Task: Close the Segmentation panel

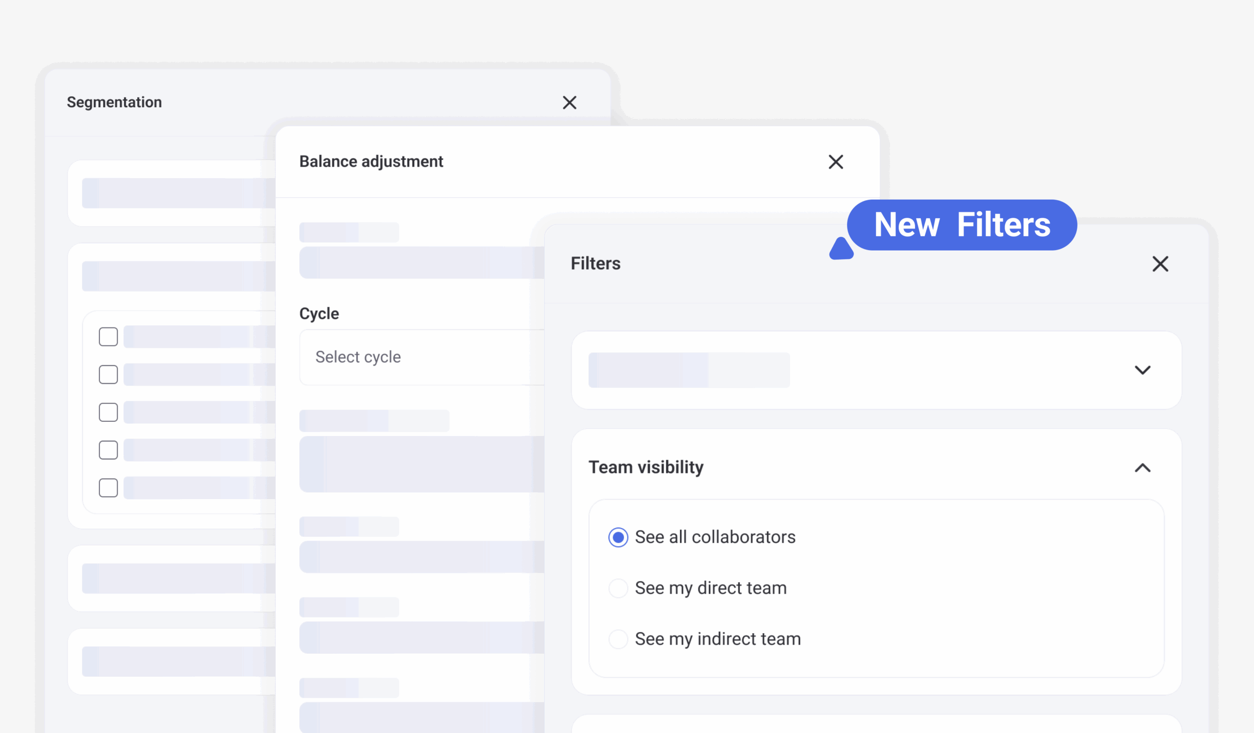Action: [569, 103]
